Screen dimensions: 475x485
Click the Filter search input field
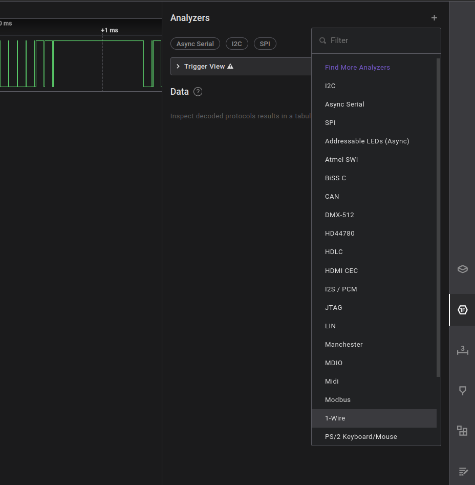point(381,40)
